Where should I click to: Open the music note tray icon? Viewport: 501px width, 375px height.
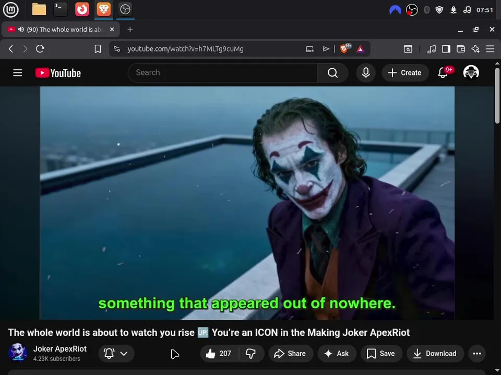[x=467, y=10]
